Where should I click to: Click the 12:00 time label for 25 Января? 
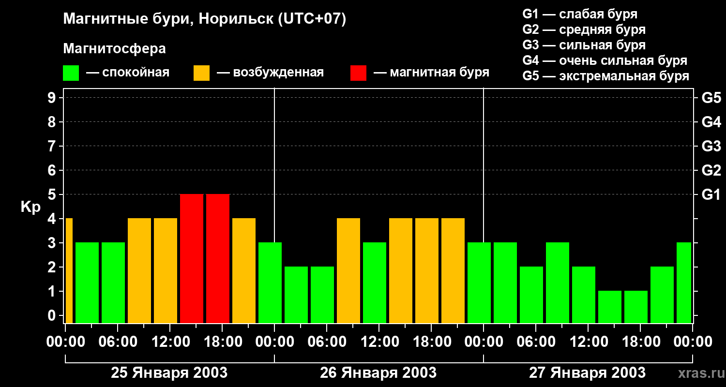click(170, 342)
